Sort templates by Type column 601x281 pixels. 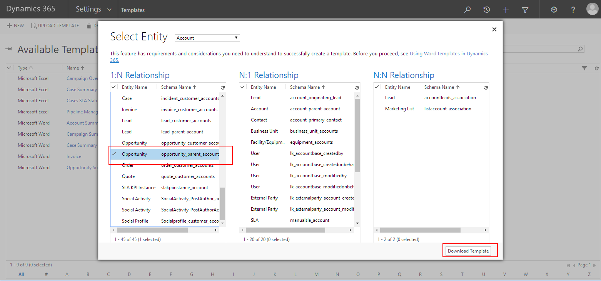point(25,68)
